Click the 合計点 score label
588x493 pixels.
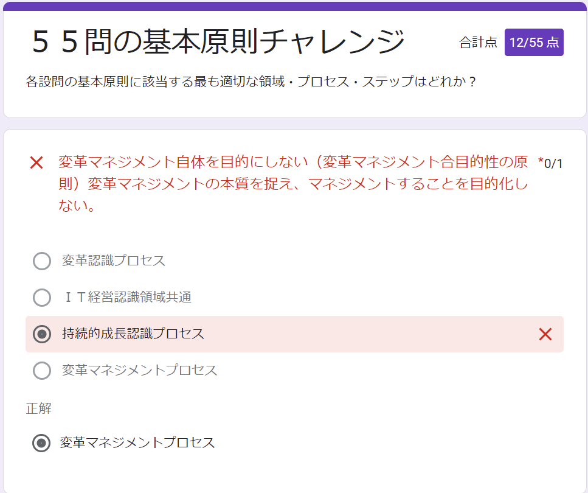click(479, 42)
